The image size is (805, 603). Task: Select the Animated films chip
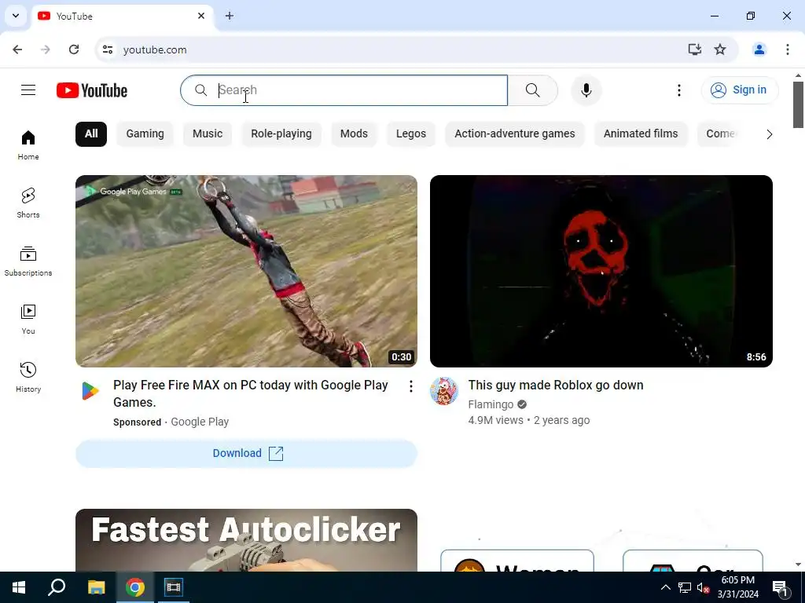click(x=640, y=133)
